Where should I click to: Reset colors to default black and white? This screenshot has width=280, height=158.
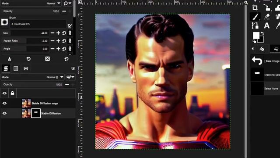pos(254,42)
